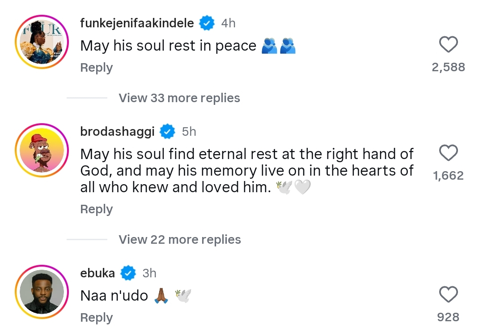Reply to funkejenifaakindele's comment
The height and width of the screenshot is (332, 483).
tap(97, 68)
